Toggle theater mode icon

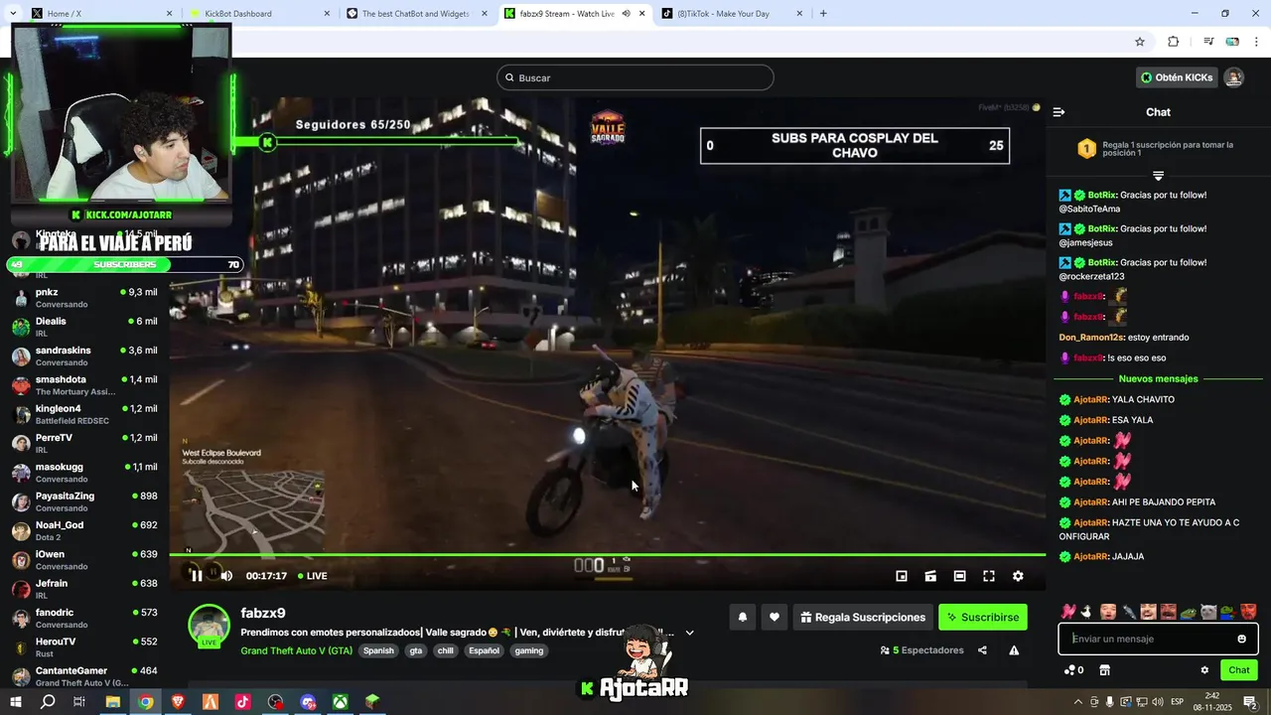959,576
